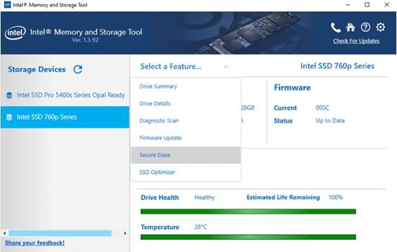The width and height of the screenshot is (397, 252).
Task: Click the app icon in title bar
Action: click(8, 4)
